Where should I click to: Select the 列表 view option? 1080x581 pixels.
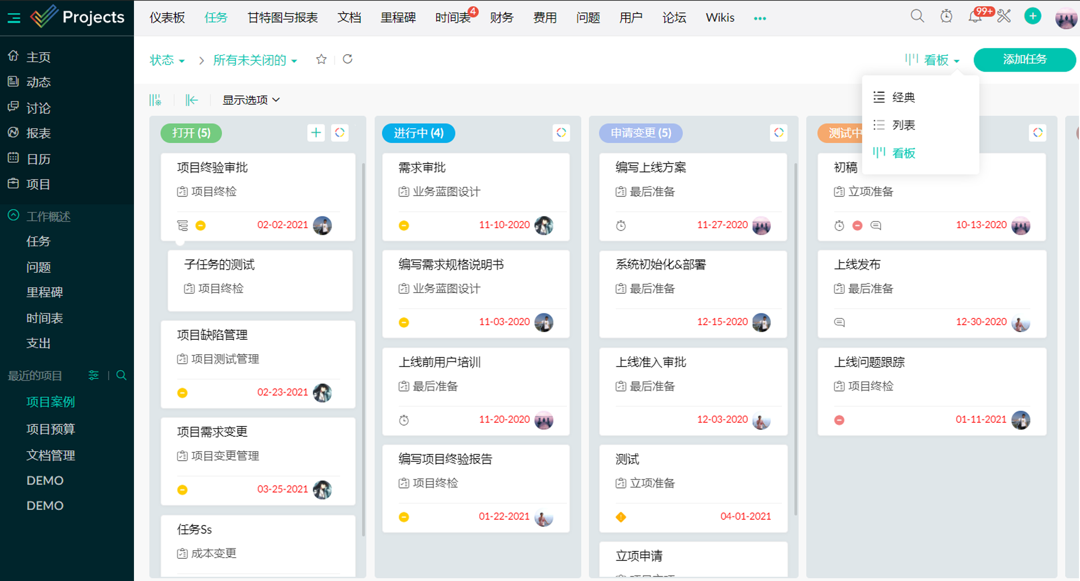click(x=903, y=125)
